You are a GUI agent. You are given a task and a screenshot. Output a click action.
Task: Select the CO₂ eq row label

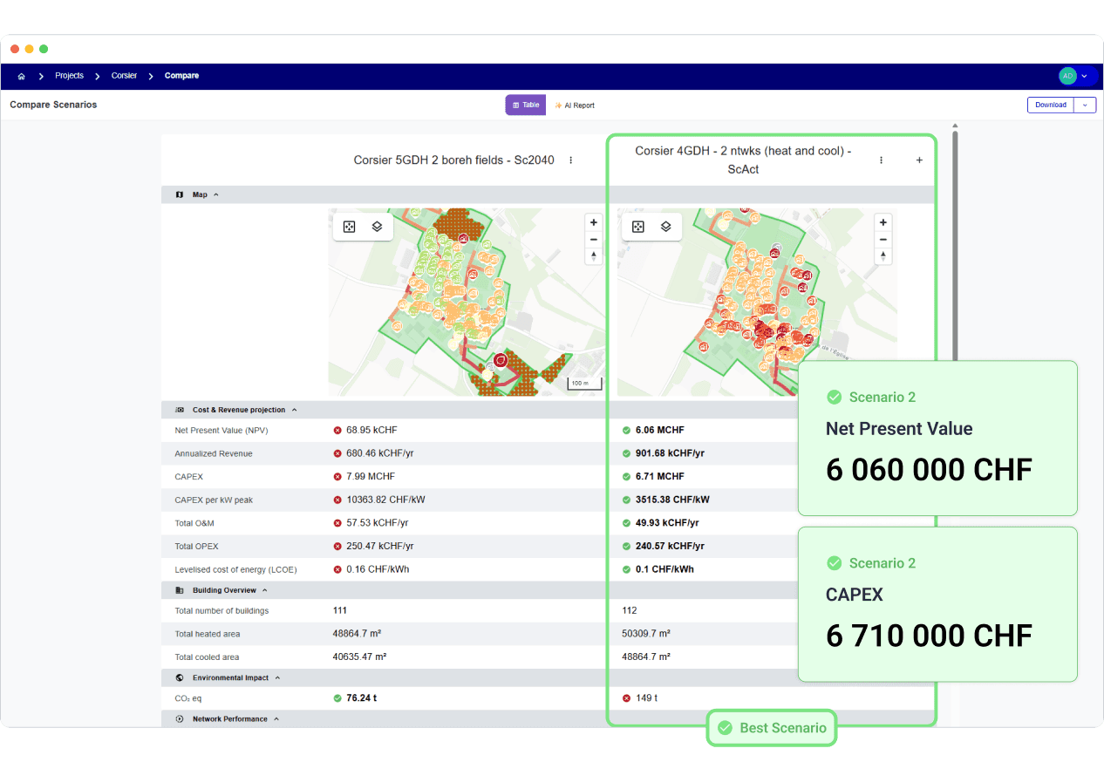click(x=188, y=698)
